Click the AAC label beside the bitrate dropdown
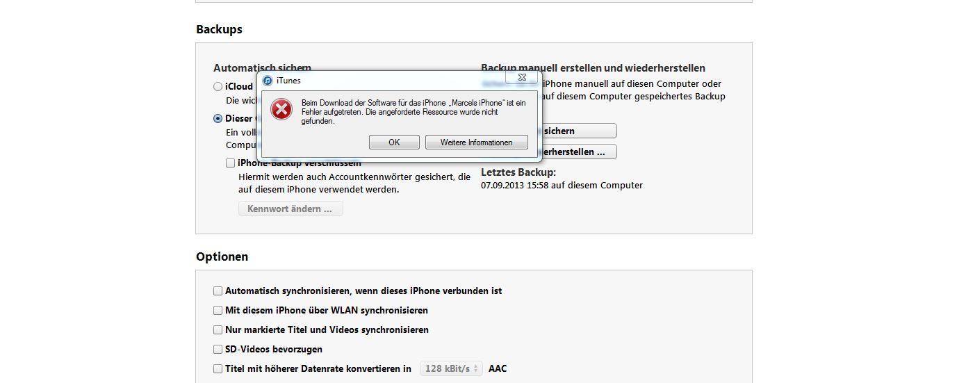966x383 pixels. click(x=498, y=368)
